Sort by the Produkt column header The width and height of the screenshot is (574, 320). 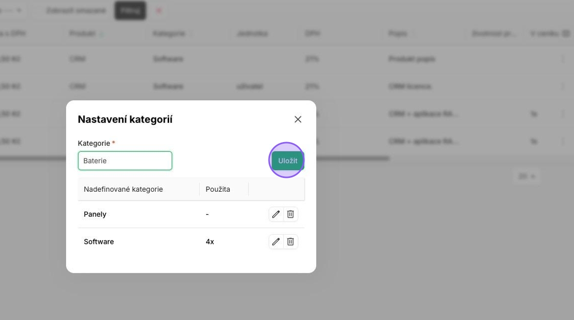pos(83,34)
